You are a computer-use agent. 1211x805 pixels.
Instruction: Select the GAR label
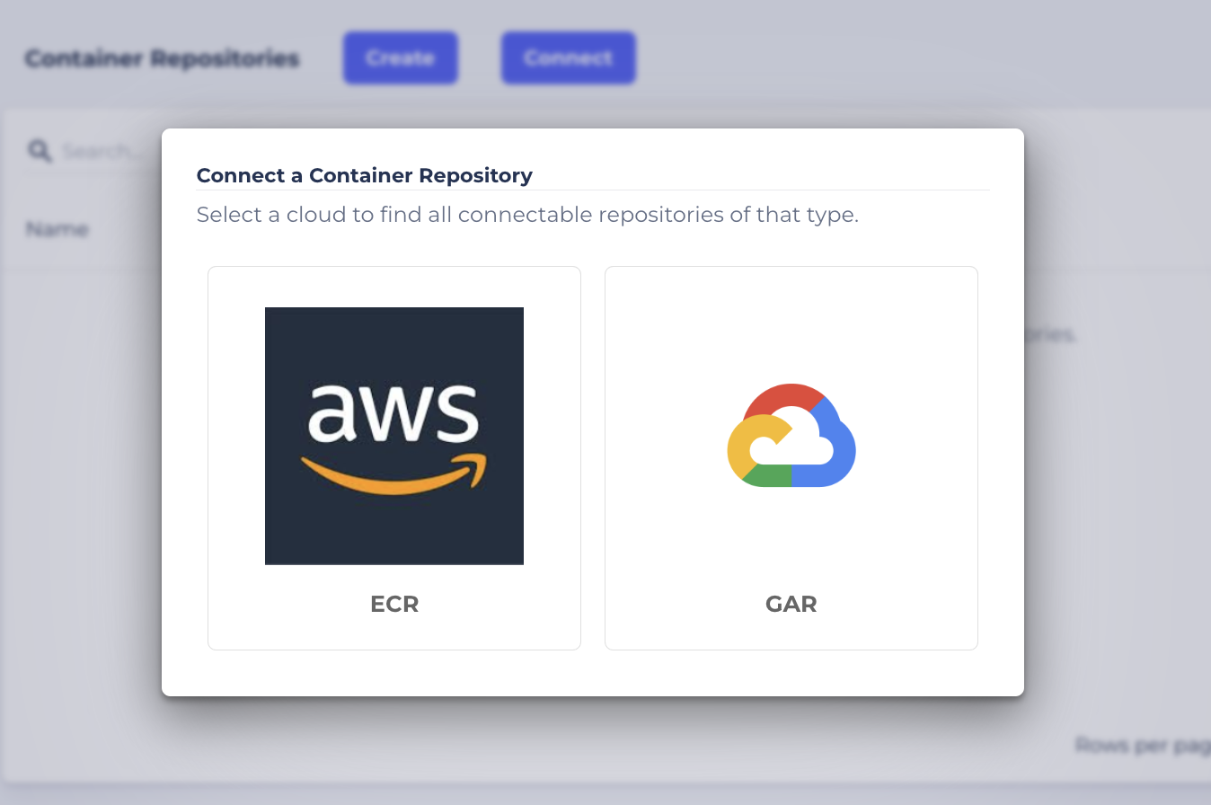tap(791, 604)
